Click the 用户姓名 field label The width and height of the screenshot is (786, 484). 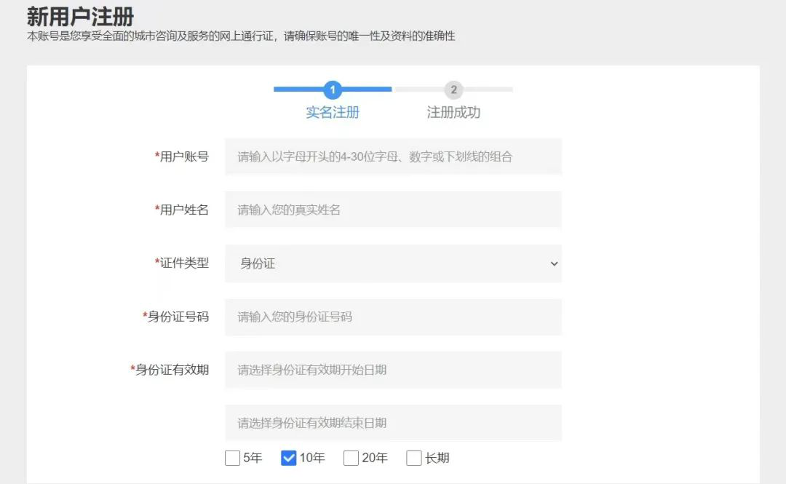[x=181, y=210]
